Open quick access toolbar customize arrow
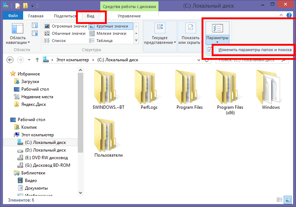Viewport: 296px width, 207px height. (33, 6)
